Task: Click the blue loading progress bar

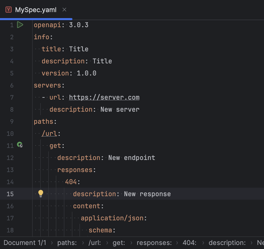Action: point(36,19)
